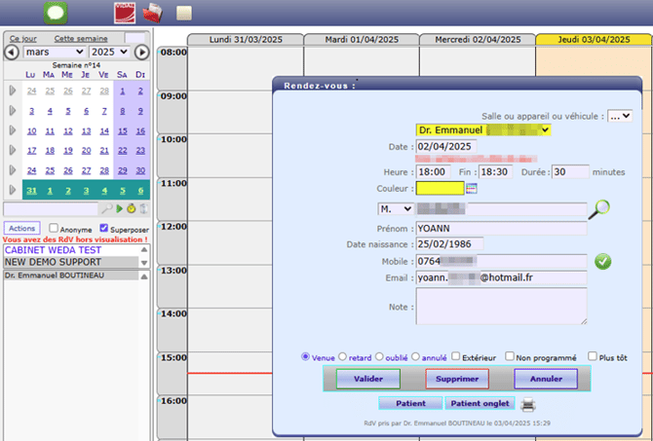Open the red folder icon in top toolbar

click(152, 13)
